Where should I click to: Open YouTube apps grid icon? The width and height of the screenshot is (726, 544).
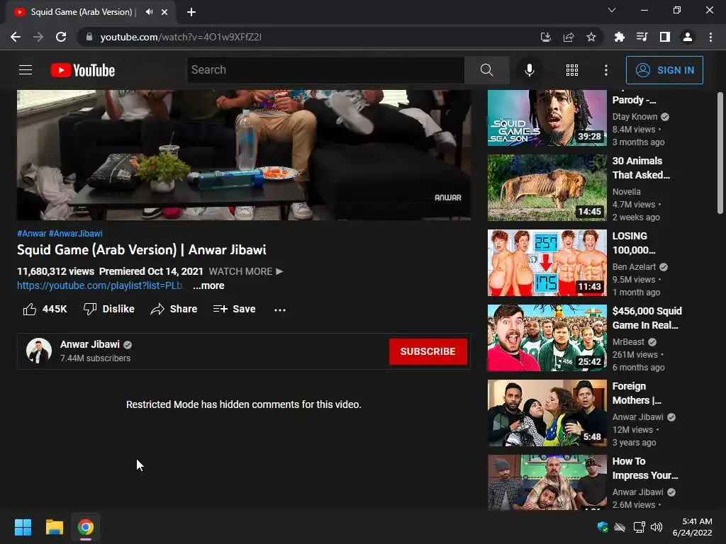pyautogui.click(x=572, y=70)
